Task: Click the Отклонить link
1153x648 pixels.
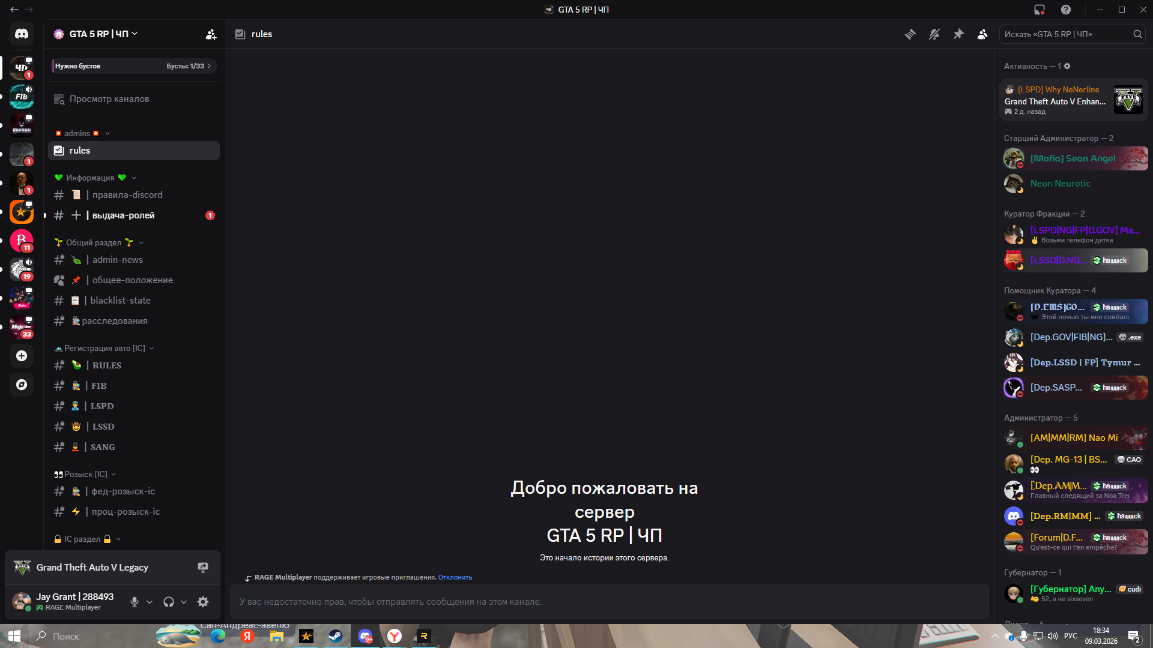Action: click(x=455, y=577)
